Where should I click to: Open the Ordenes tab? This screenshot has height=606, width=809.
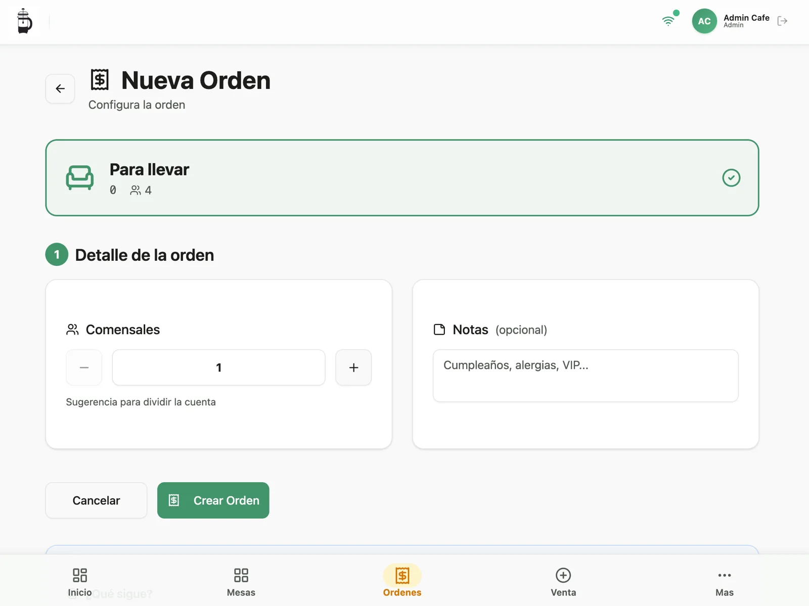tap(402, 582)
